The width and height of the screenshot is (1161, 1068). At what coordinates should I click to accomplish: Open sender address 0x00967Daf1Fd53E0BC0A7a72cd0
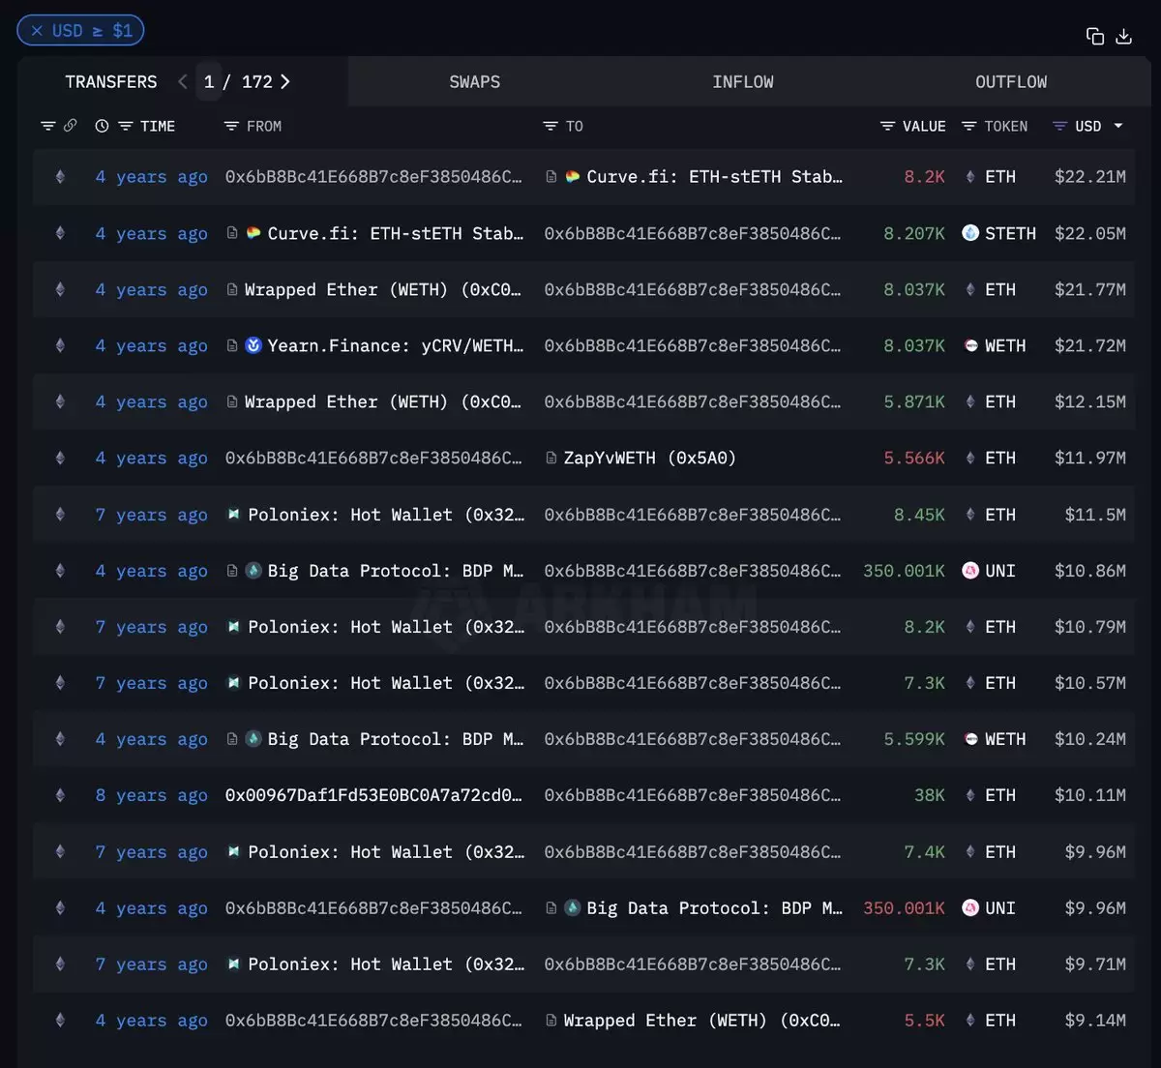click(x=373, y=795)
